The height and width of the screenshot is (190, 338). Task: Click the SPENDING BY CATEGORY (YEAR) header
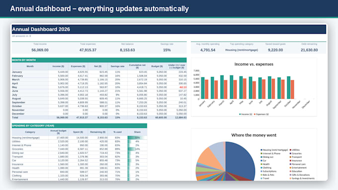tap(80, 126)
